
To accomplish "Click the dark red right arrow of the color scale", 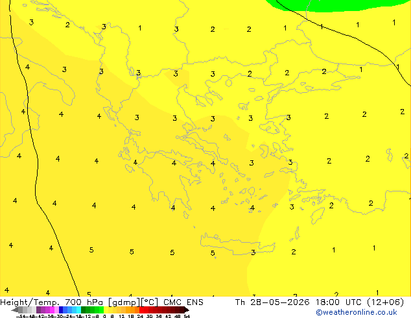I will click(x=186, y=310).
